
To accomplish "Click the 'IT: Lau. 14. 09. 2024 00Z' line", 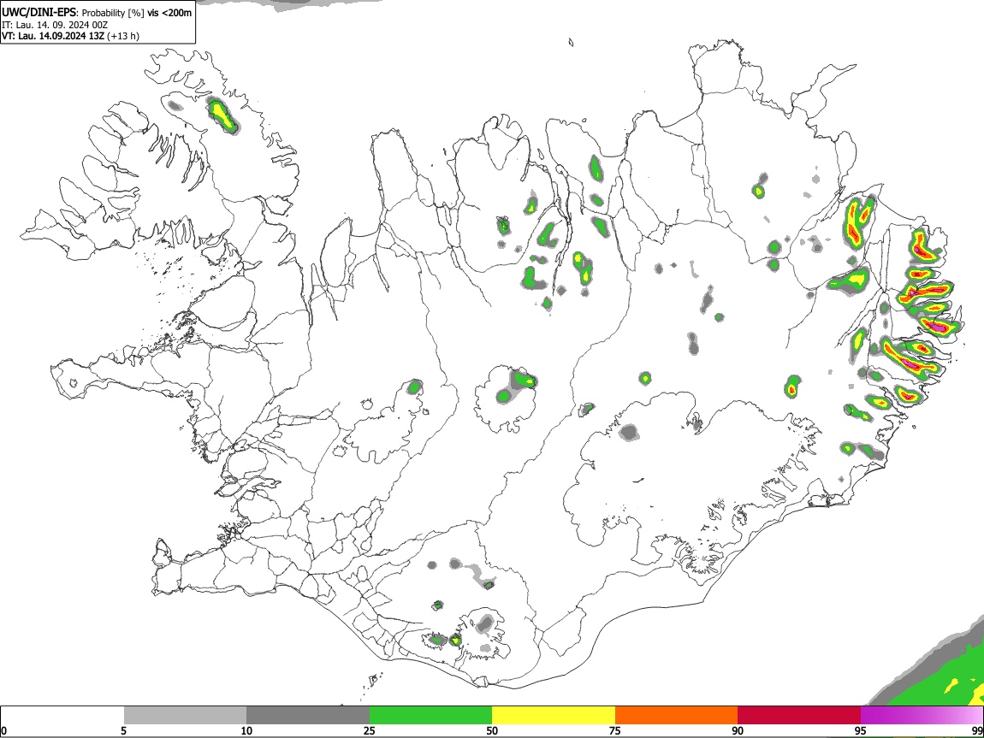I will pos(55,25).
